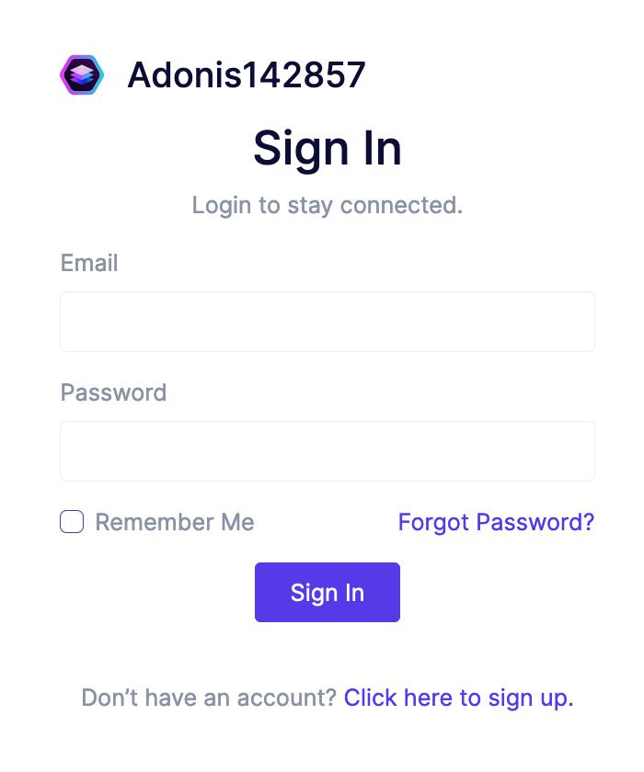Enable the Remember Me checkbox
The image size is (644, 772).
pyautogui.click(x=72, y=522)
